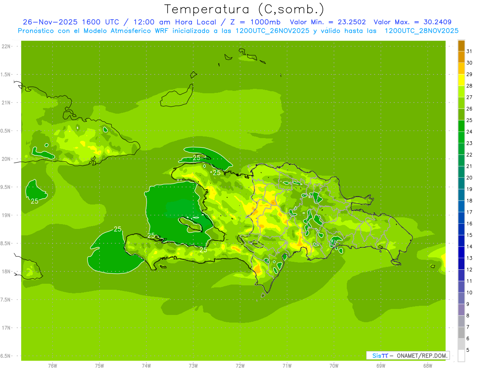The height and width of the screenshot is (371, 480).
Task: Click the legend value label 5
Action: point(468,350)
